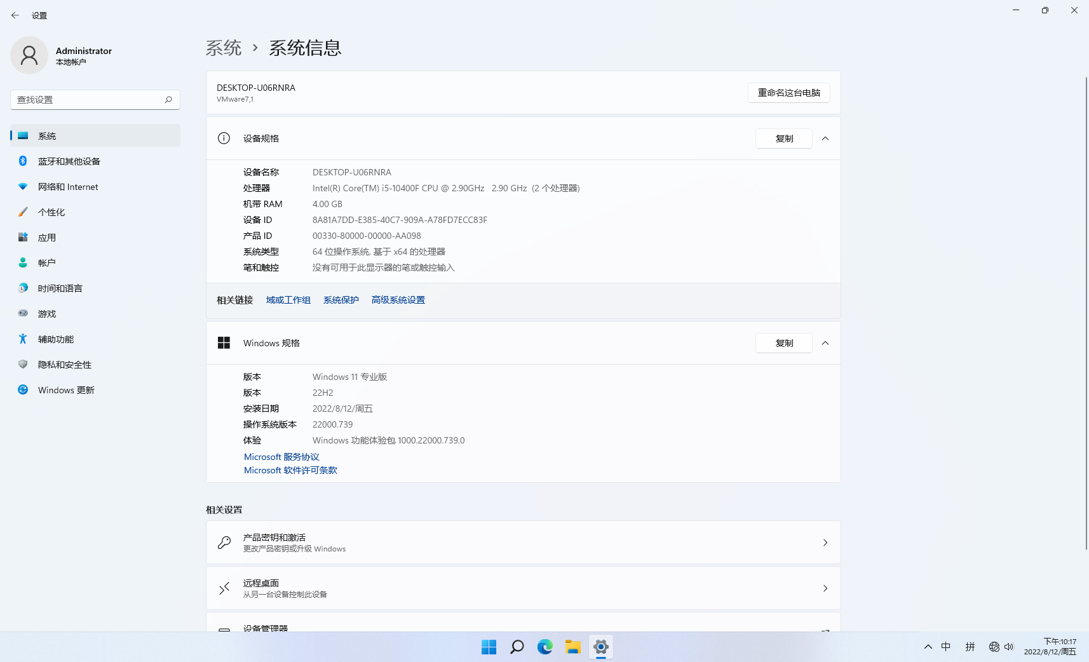1089x662 pixels.
Task: Open Microsoft Edge from the taskbar
Action: [x=544, y=647]
